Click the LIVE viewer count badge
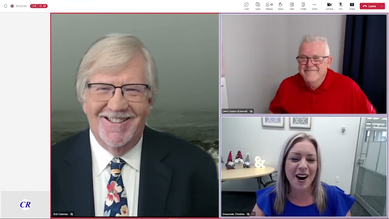Viewport: 389px width, 219px height. pos(39,6)
